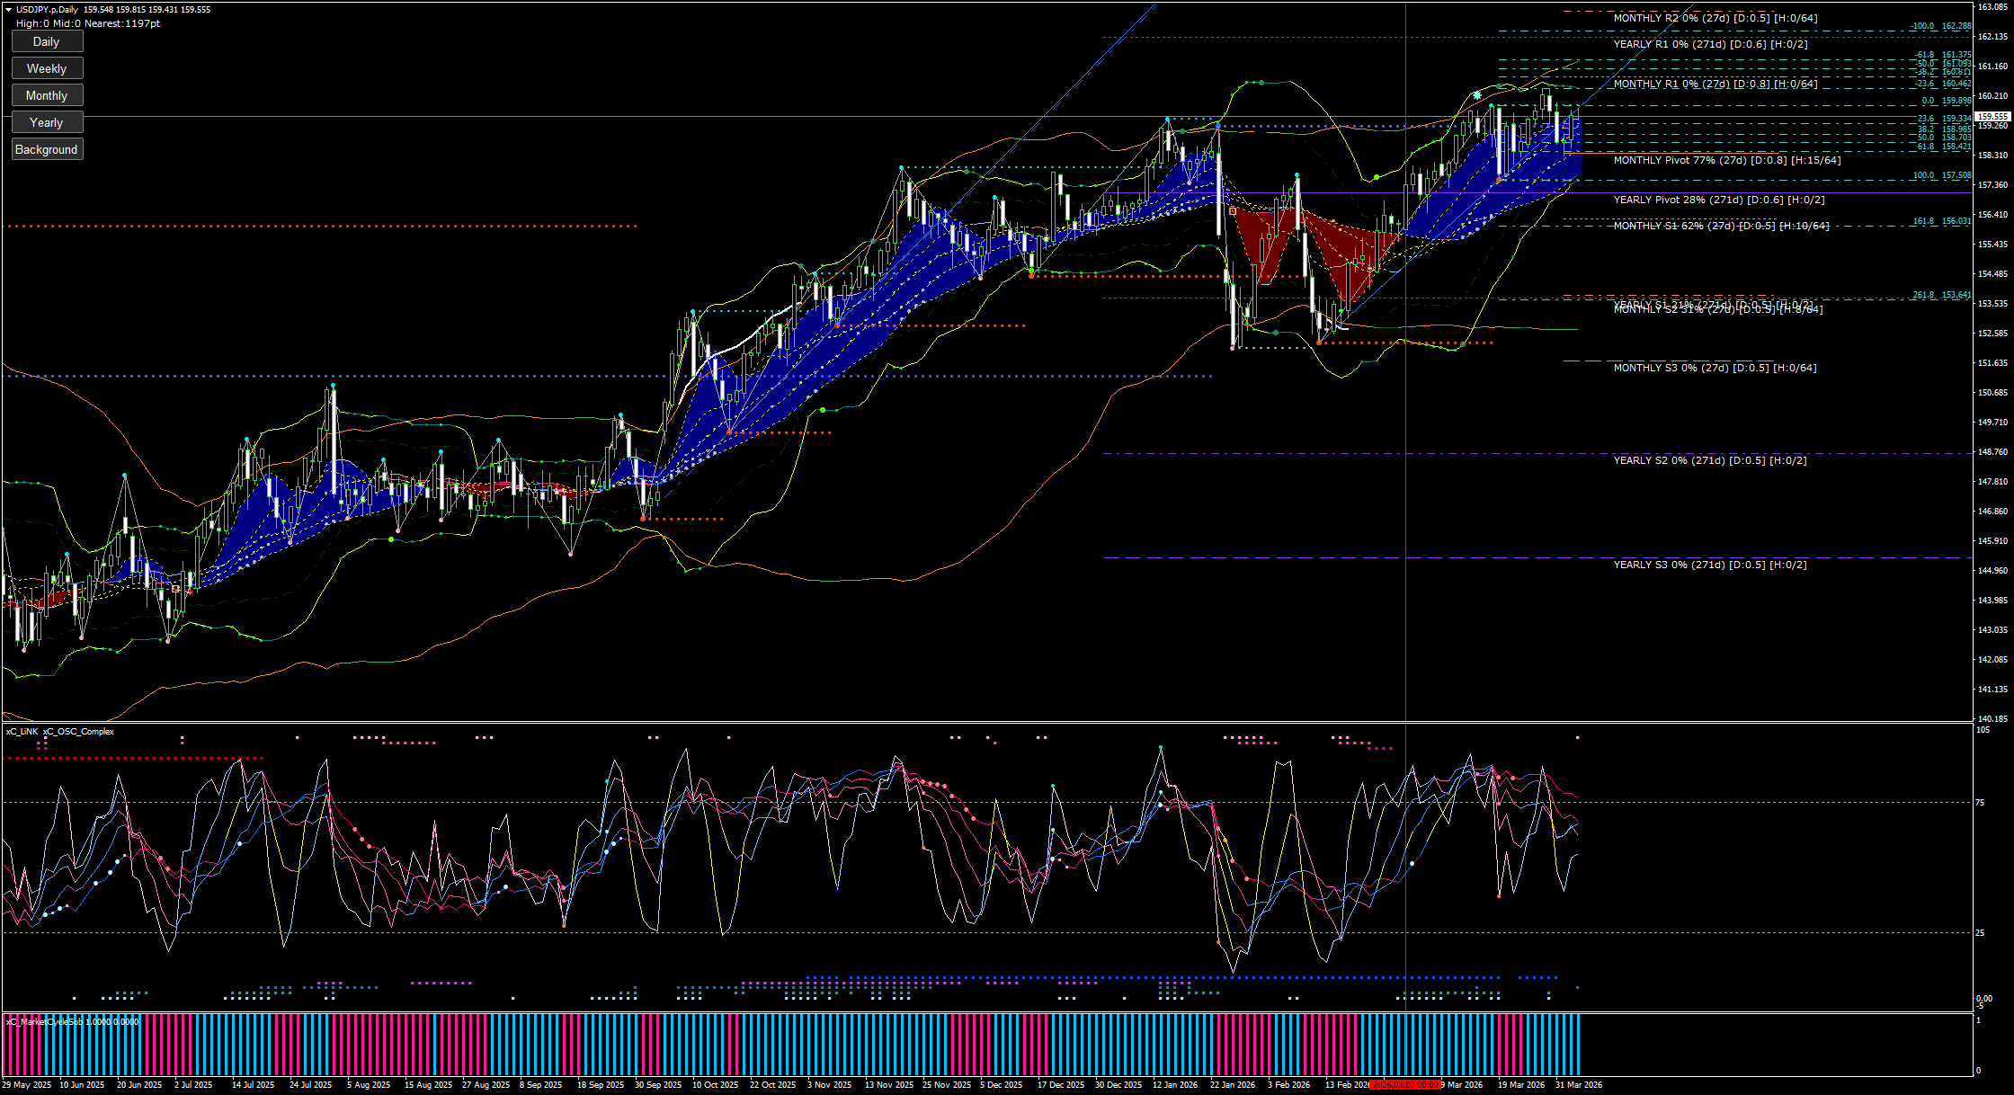Click the YEARLY S3 0% level label
The image size is (2014, 1095).
[1709, 565]
